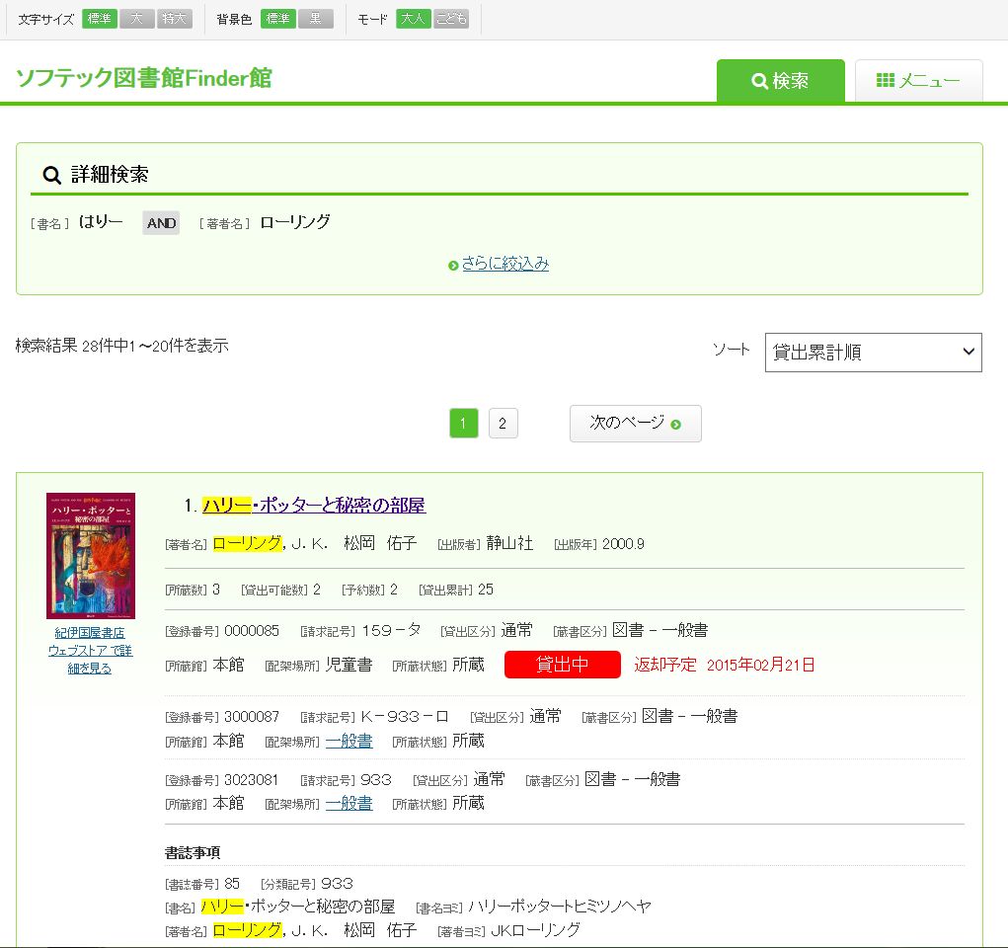Set text size to 標準

coord(100,19)
